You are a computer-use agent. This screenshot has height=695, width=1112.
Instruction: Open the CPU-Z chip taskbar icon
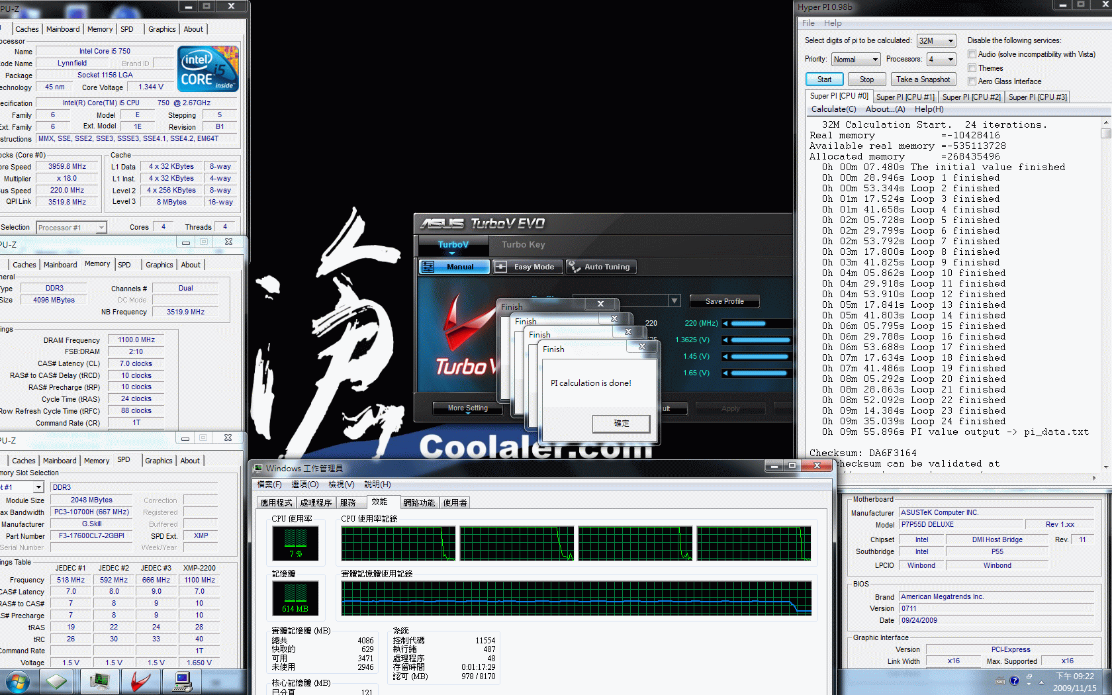[x=56, y=681]
